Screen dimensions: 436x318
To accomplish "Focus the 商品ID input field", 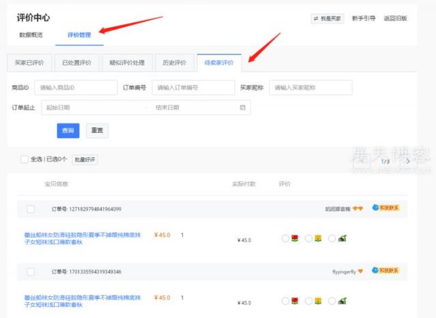I will pyautogui.click(x=76, y=88).
